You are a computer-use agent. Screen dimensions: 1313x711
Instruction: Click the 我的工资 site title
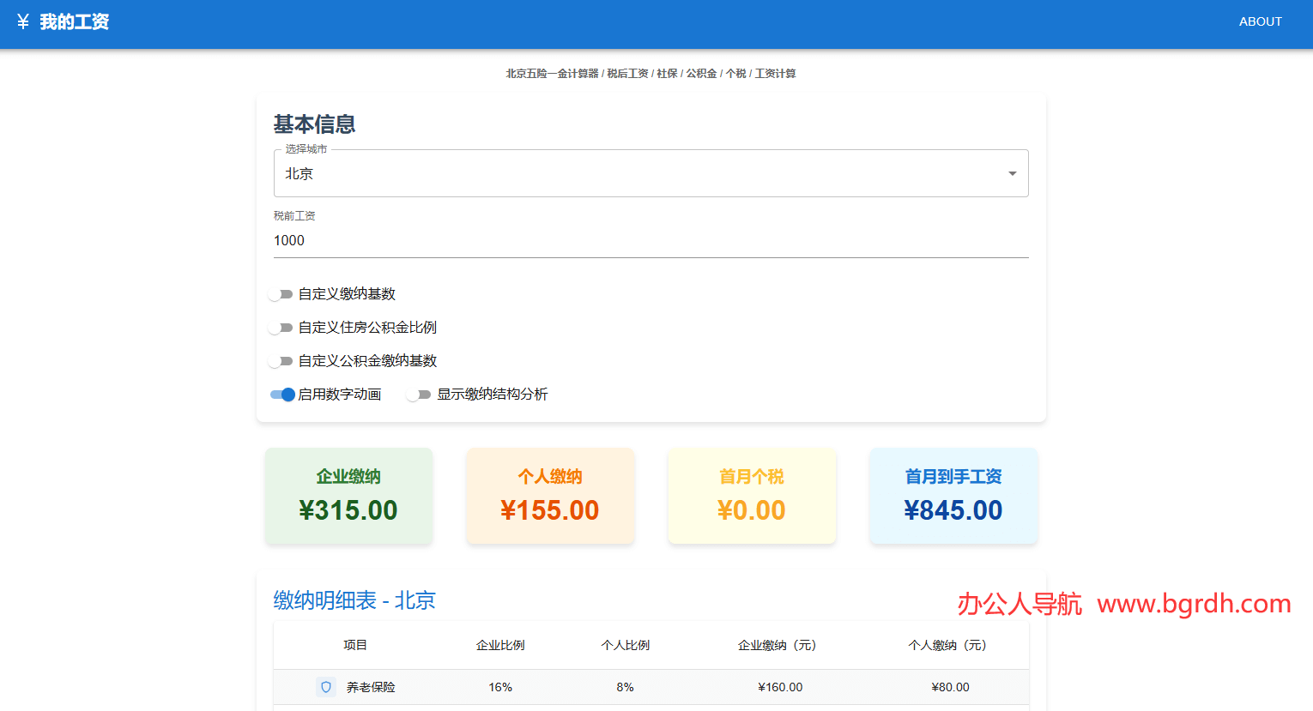(x=74, y=21)
